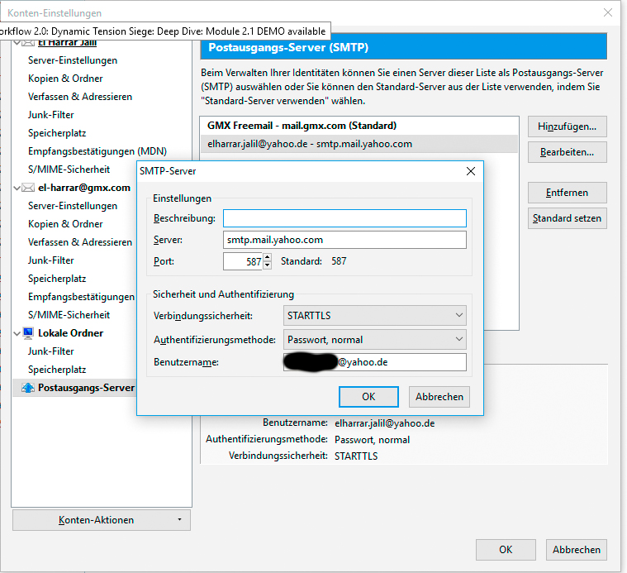The width and height of the screenshot is (627, 573).
Task: Click the Bearbeiten... button
Action: click(567, 152)
